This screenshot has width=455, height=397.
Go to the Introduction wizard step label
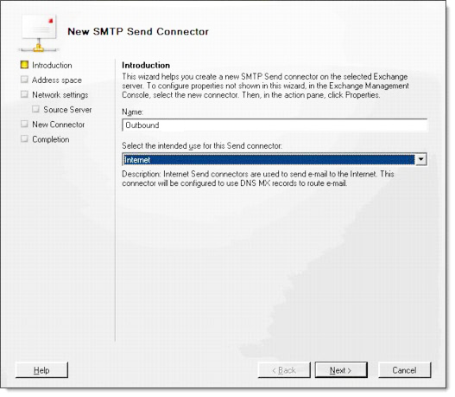click(52, 66)
